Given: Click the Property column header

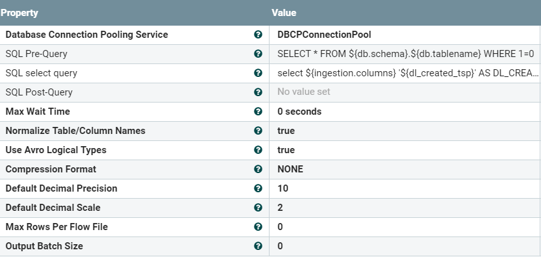Looking at the screenshot, I should click(x=19, y=13).
